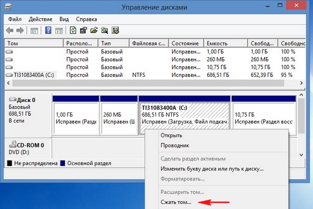Sort by the Состояние column header

tap(186, 43)
